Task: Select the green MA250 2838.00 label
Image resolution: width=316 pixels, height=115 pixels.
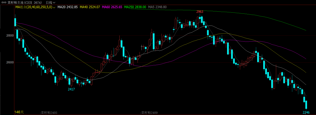Action: point(135,7)
